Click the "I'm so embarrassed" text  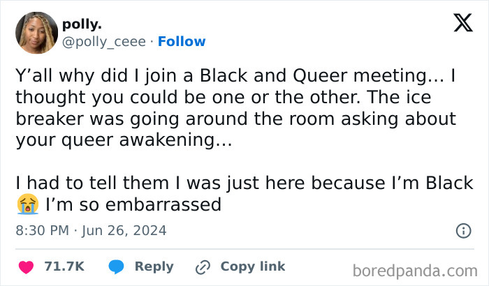pyautogui.click(x=134, y=205)
